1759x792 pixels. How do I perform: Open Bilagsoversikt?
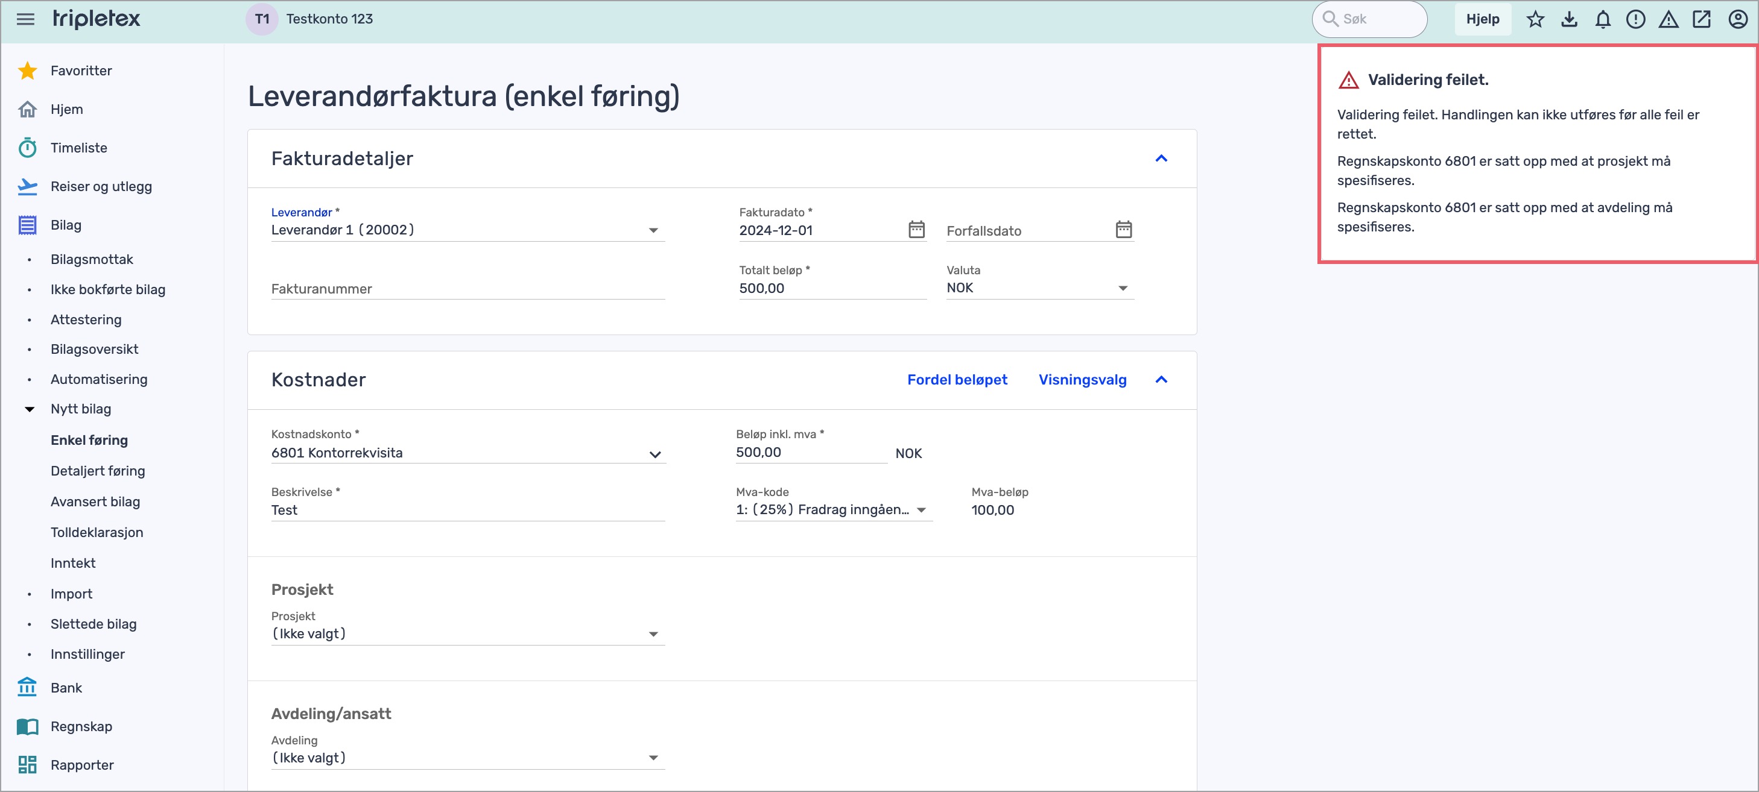(94, 349)
